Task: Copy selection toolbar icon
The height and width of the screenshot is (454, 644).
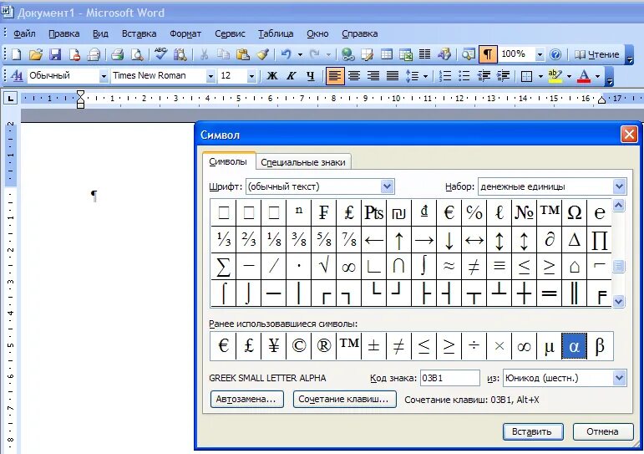Action: click(223, 54)
